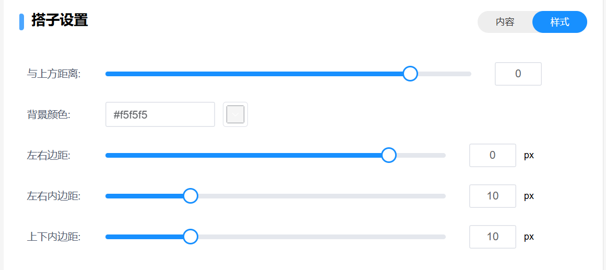
Task: Click the 与上方距离 number input box
Action: (x=518, y=74)
